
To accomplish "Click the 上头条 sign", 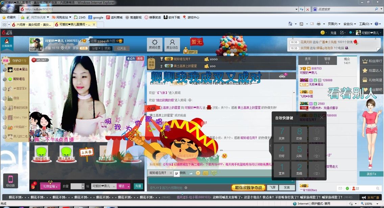I will tap(86, 152).
